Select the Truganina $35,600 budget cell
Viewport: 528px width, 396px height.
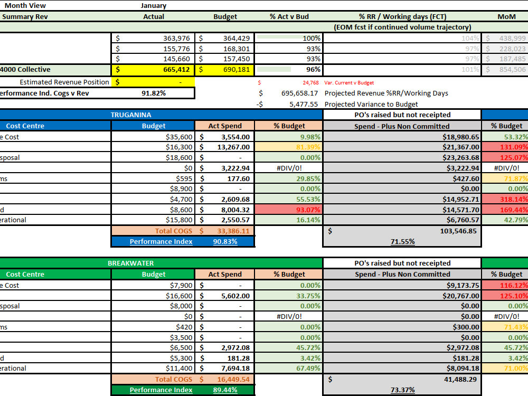(x=153, y=137)
